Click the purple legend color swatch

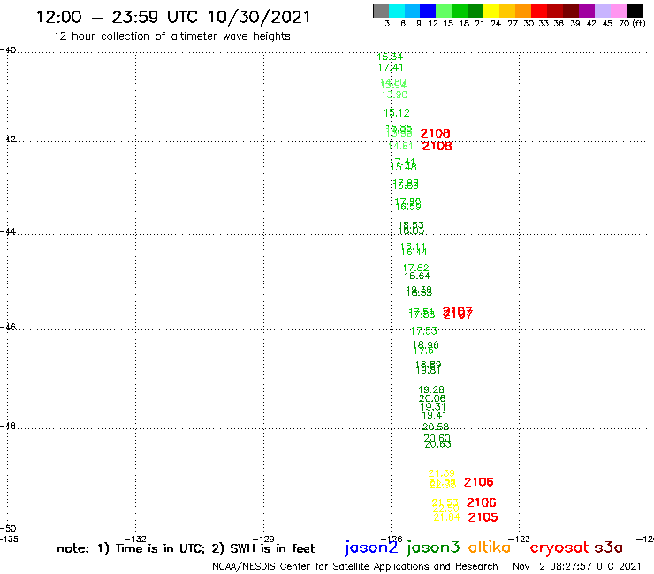(587, 11)
